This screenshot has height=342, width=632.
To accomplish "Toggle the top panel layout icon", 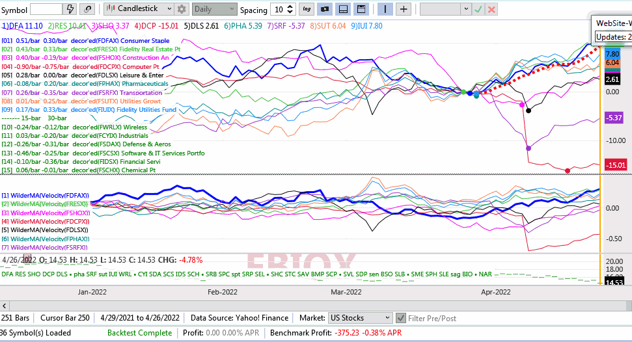I will click(x=361, y=9).
